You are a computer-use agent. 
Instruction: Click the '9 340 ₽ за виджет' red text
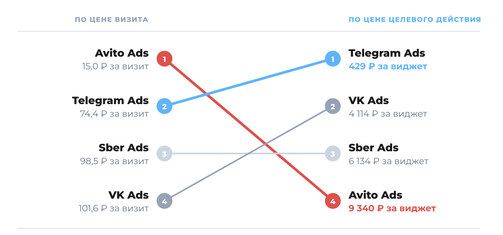pyautogui.click(x=392, y=208)
